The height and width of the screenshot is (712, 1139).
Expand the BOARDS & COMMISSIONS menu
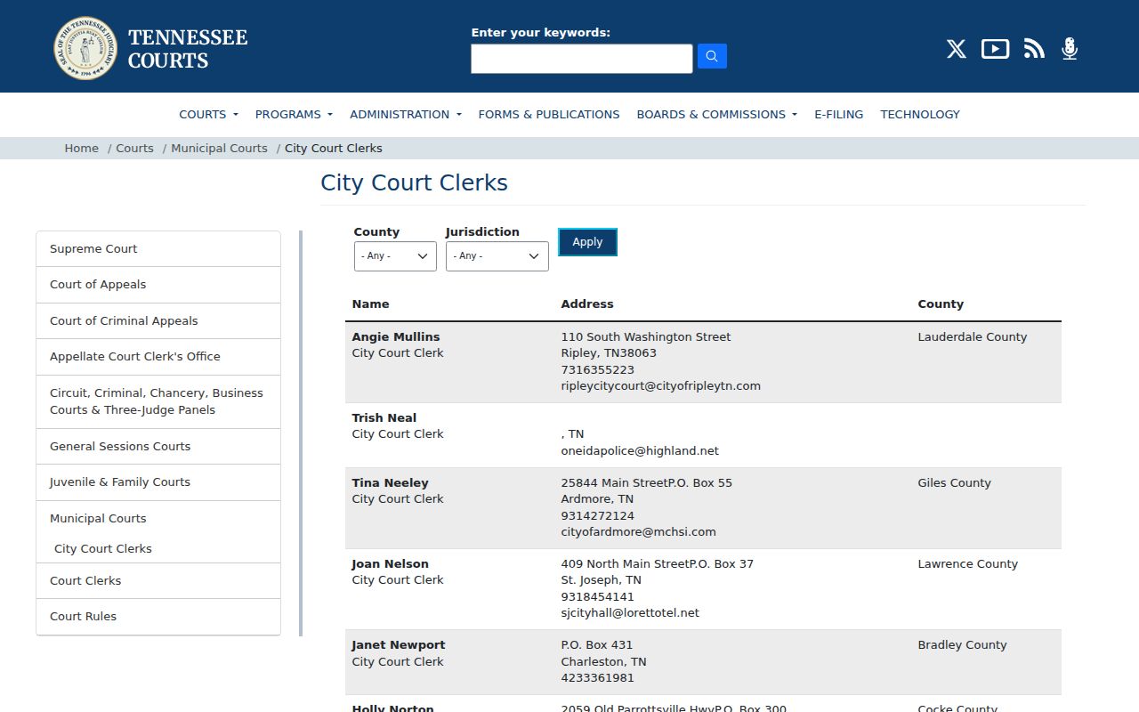[x=717, y=114]
